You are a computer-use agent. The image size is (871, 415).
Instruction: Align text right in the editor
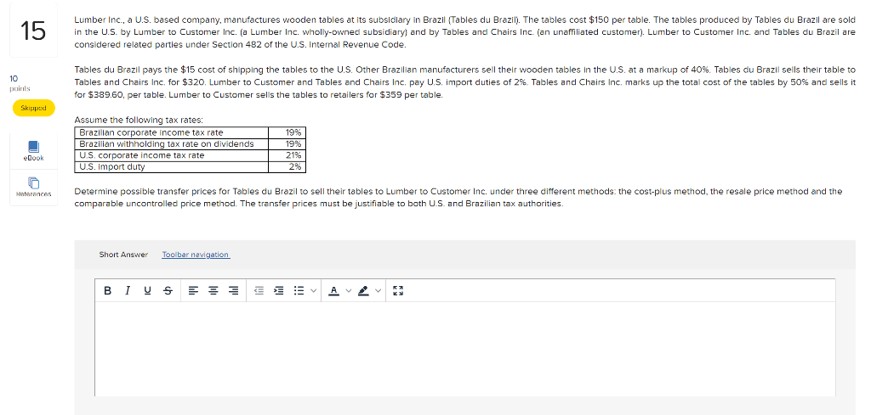tap(234, 290)
